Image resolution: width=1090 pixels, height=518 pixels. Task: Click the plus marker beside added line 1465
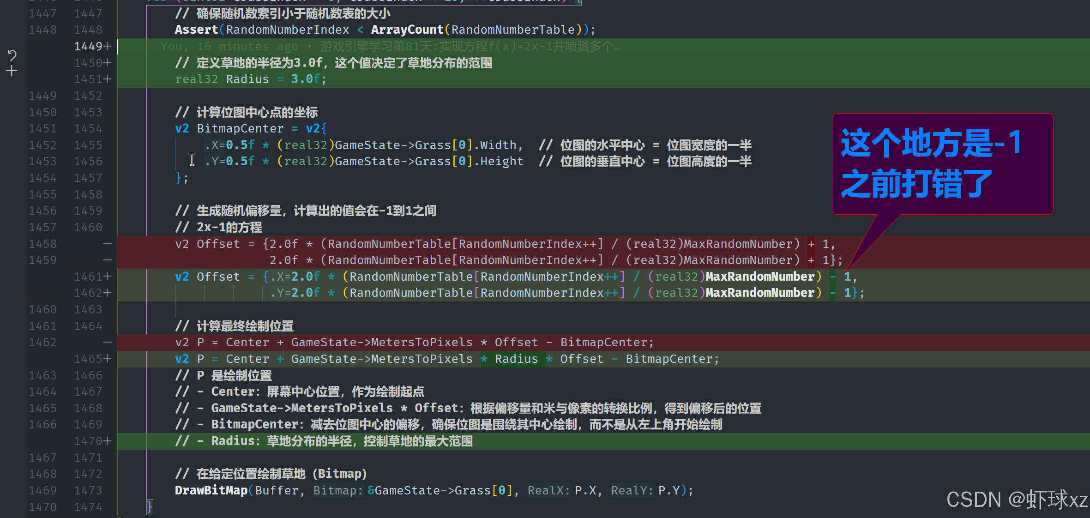tap(107, 359)
